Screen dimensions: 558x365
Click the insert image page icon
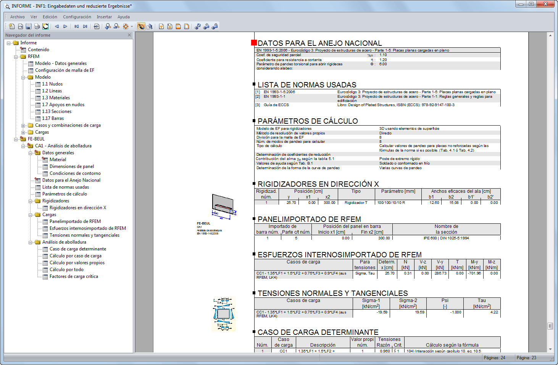pos(20,26)
